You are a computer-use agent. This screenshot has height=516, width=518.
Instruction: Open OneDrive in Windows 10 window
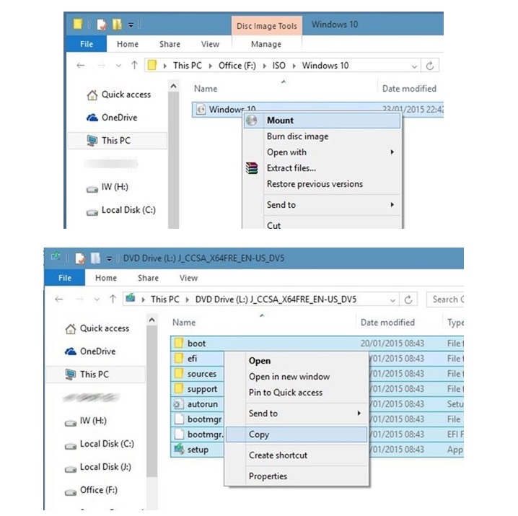pos(112,118)
